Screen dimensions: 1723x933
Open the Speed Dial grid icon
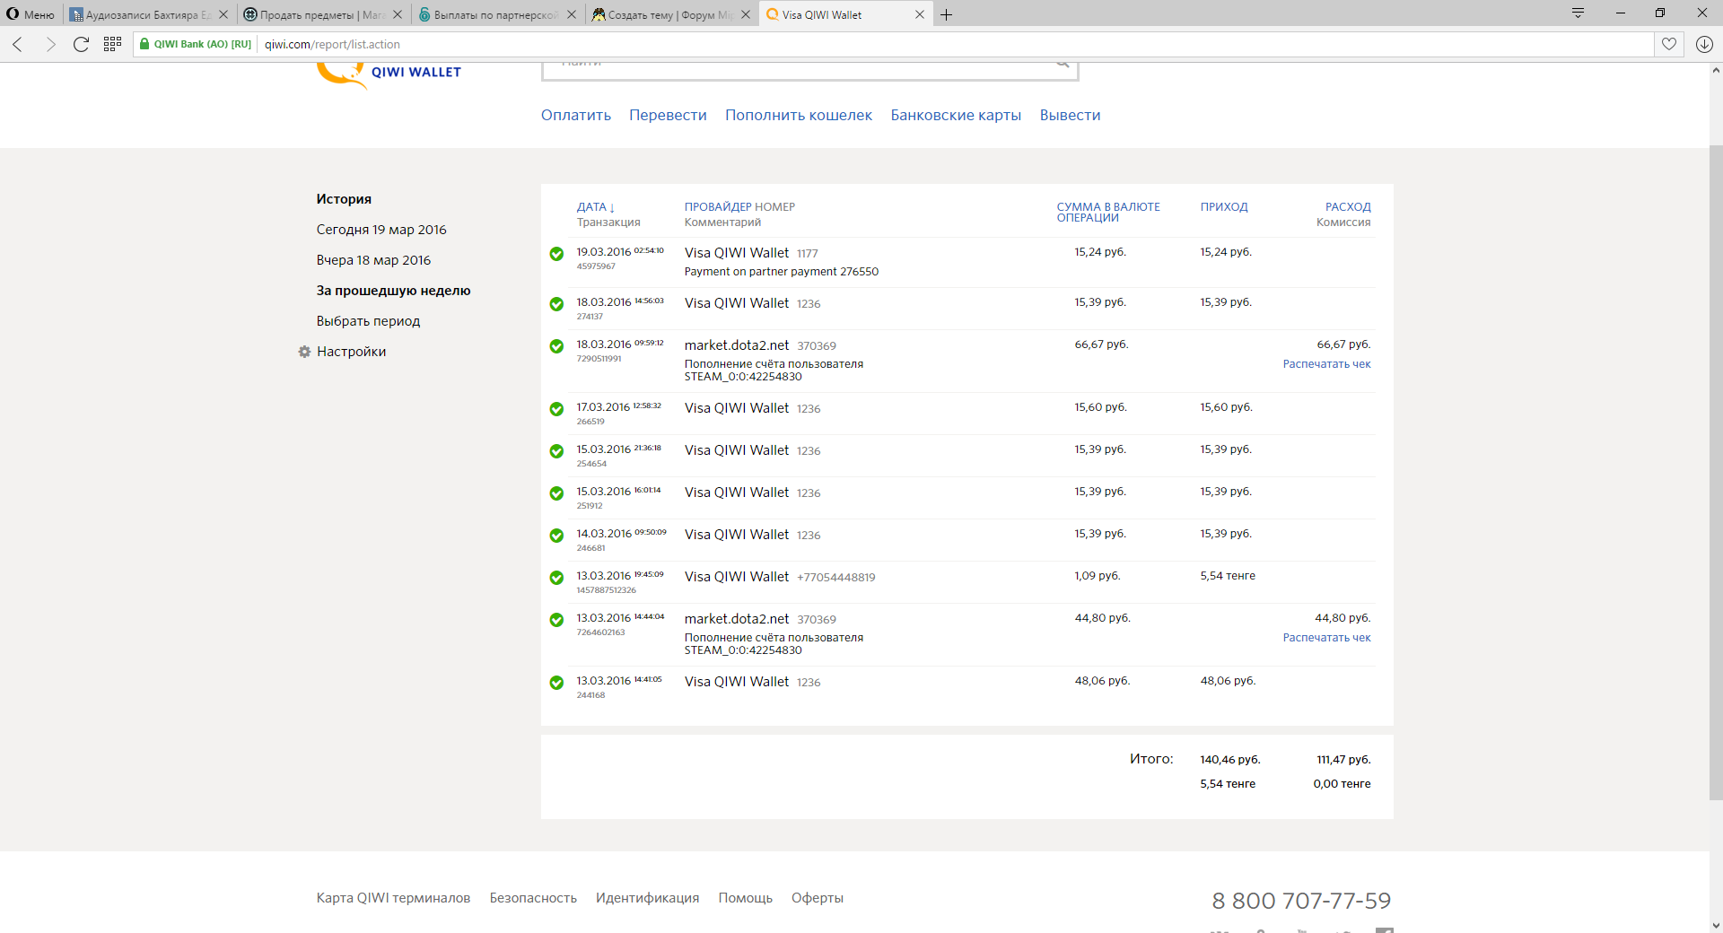(x=112, y=44)
